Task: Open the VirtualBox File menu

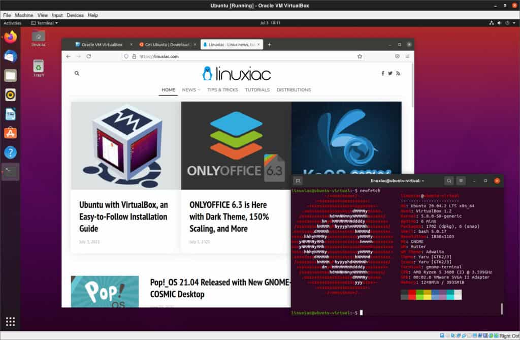Action: coord(7,15)
